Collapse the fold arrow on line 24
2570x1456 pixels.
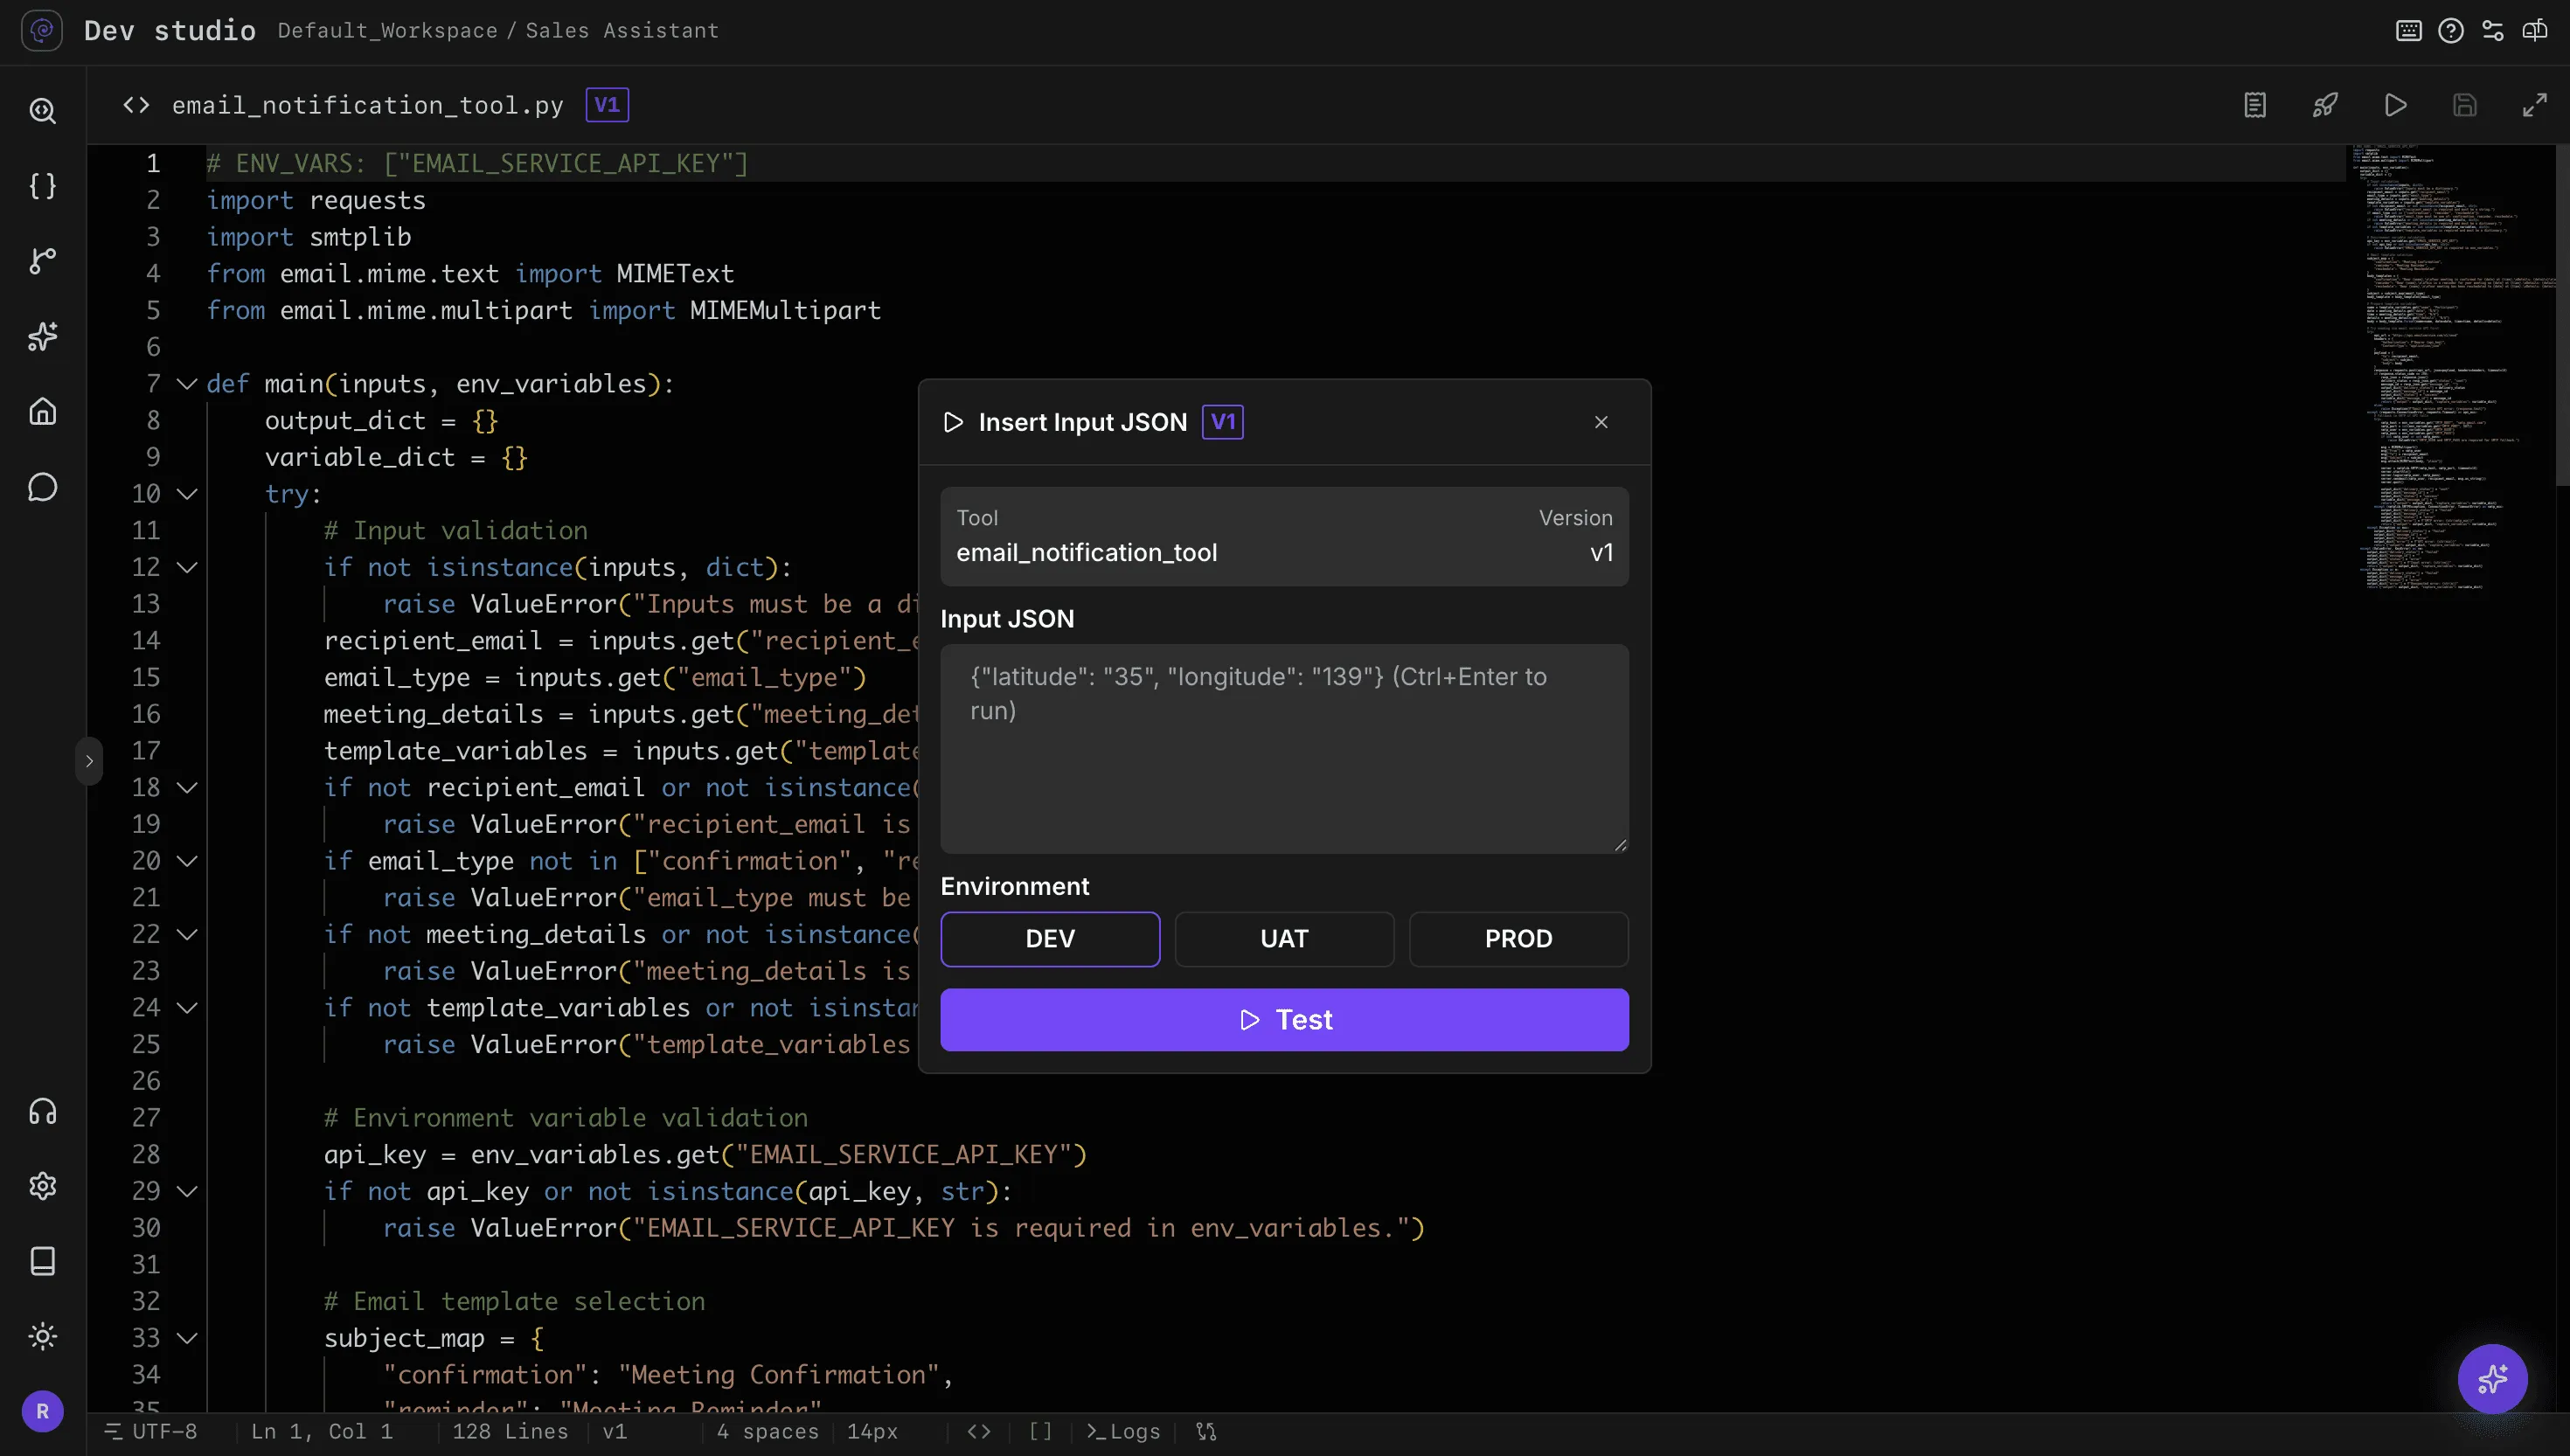187,1008
